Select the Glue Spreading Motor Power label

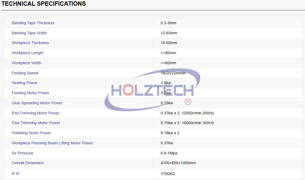click(x=37, y=103)
